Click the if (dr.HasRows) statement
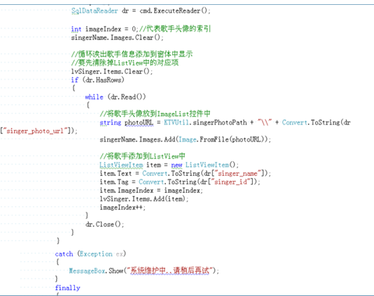Screen dimensions: 374x296 97,80
